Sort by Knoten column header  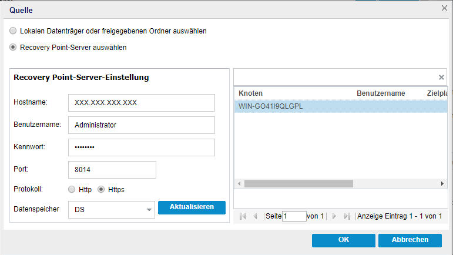[250, 93]
